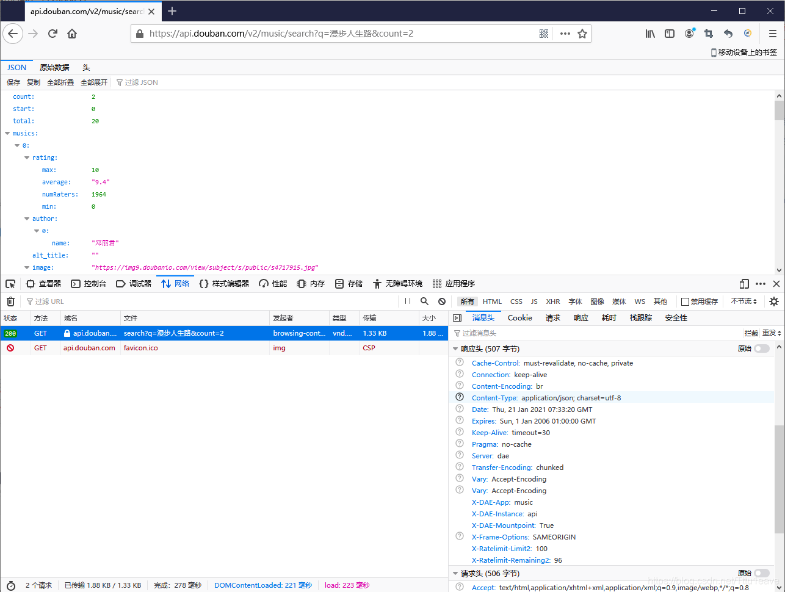The width and height of the screenshot is (785, 592).
Task: Open 移动设备上的书签 bookmarks link
Action: pos(744,52)
